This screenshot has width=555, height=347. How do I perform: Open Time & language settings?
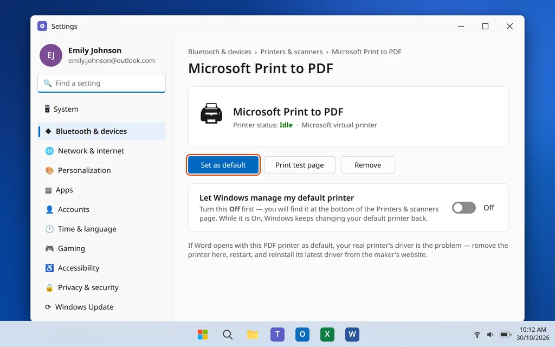click(x=101, y=229)
